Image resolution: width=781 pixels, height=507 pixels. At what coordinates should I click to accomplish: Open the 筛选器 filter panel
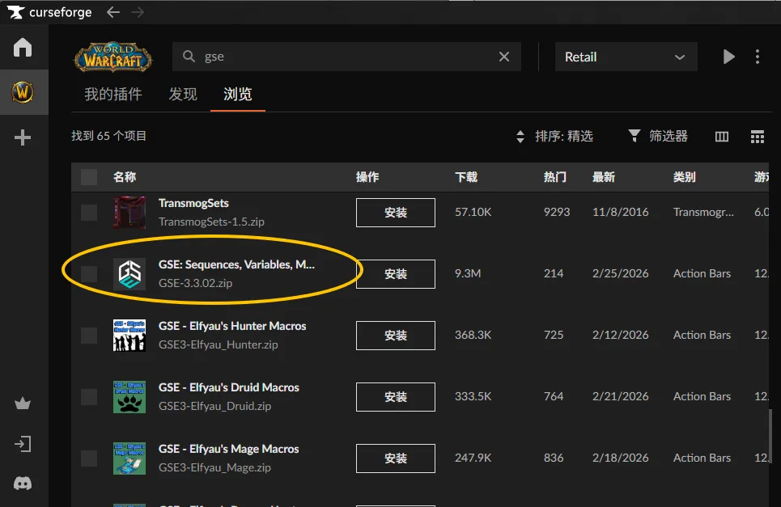[658, 136]
